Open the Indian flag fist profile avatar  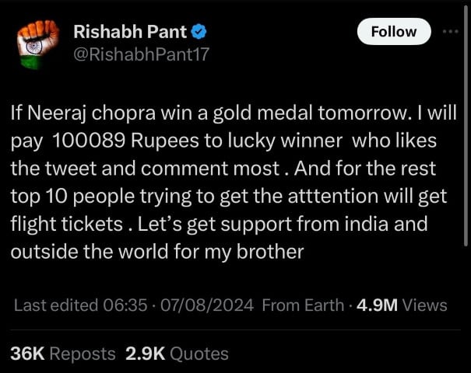click(37, 43)
